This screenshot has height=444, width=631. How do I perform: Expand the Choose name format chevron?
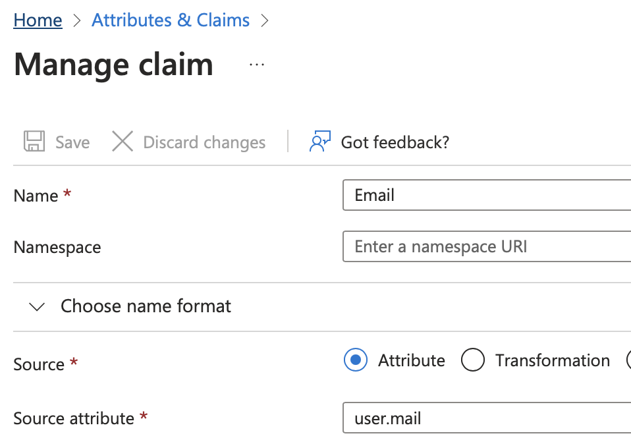tap(37, 306)
